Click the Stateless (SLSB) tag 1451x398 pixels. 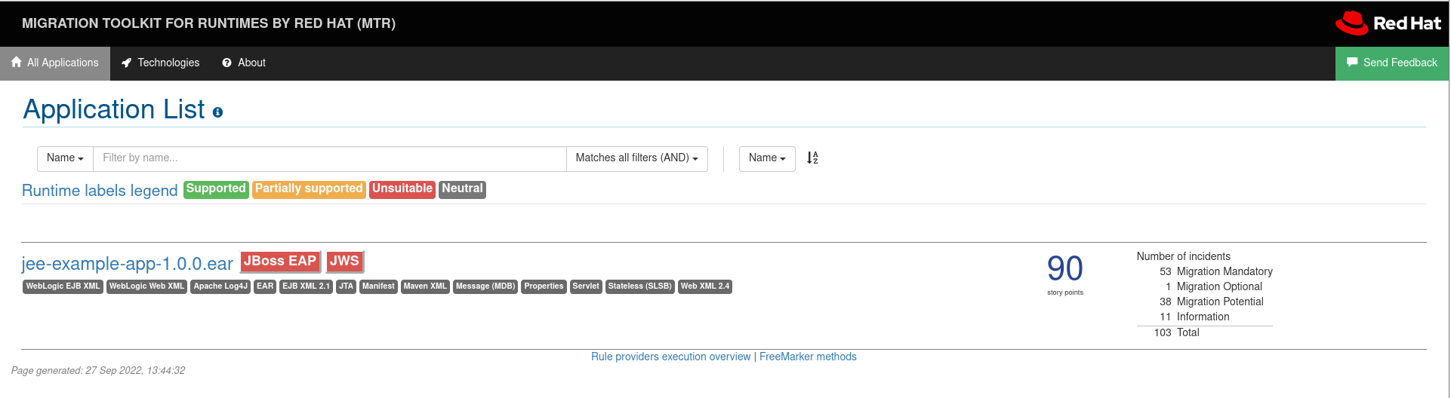tap(639, 286)
